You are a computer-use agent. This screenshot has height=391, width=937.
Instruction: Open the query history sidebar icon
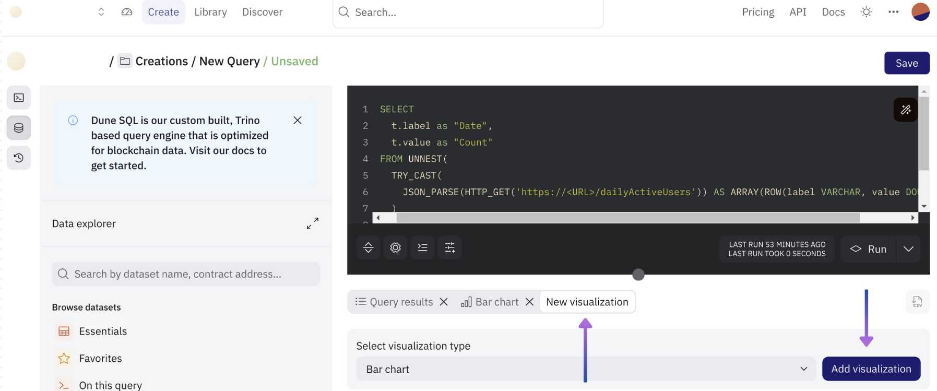coord(19,158)
